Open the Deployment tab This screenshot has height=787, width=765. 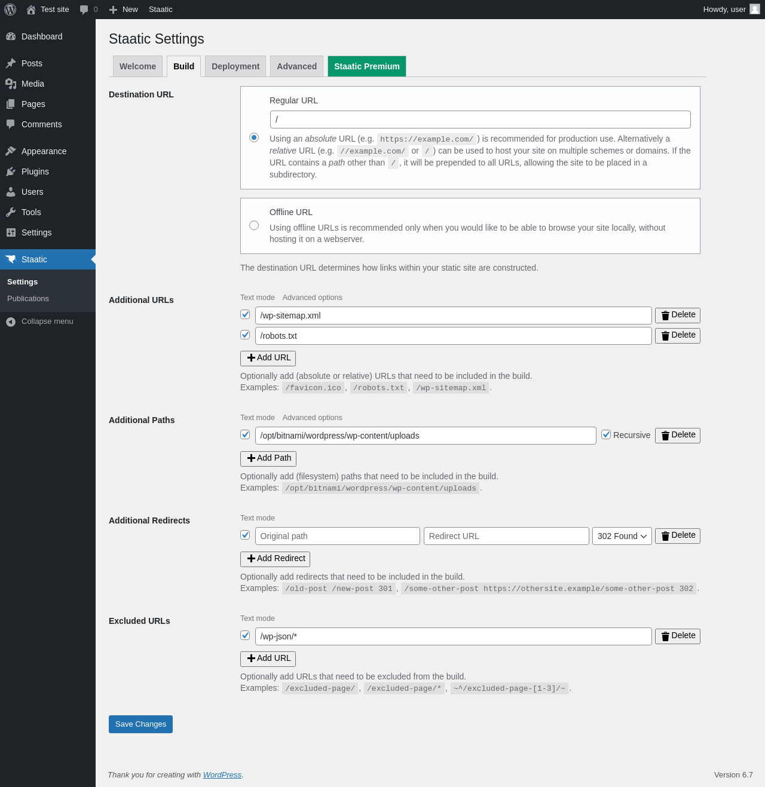(235, 66)
